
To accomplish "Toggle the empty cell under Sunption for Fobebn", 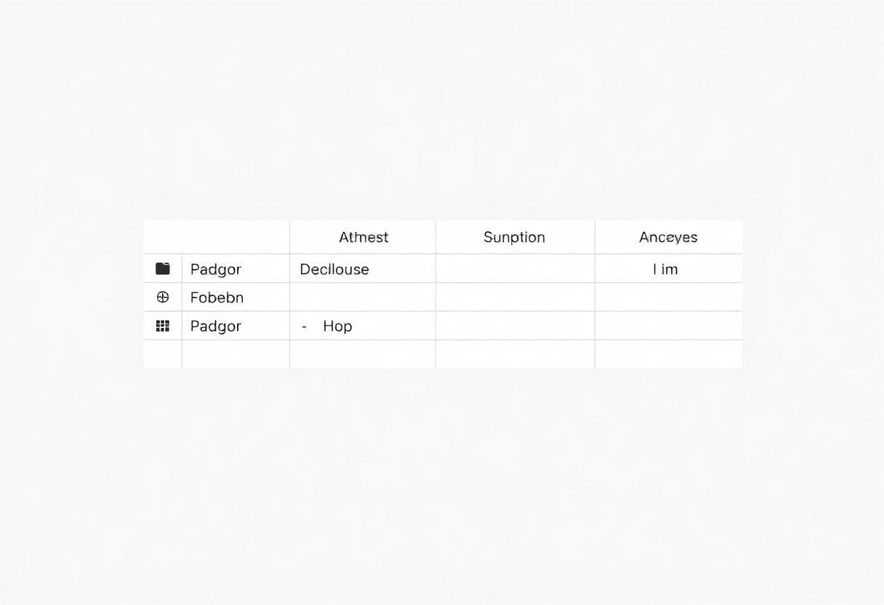I will click(515, 297).
